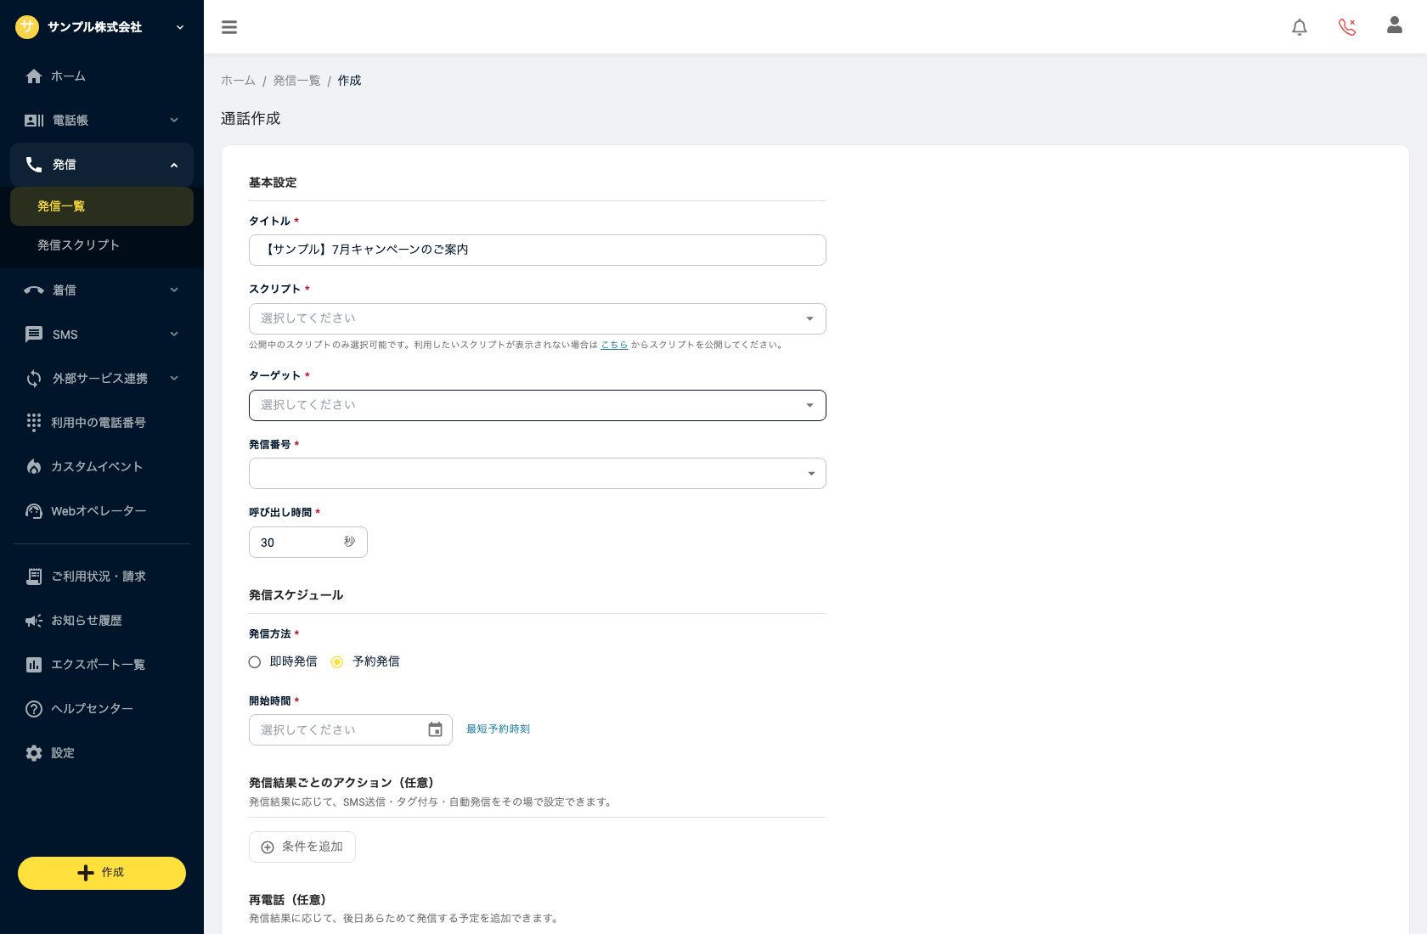Open notifications bell icon
Screen dimensions: 1427x934
pyautogui.click(x=1300, y=27)
